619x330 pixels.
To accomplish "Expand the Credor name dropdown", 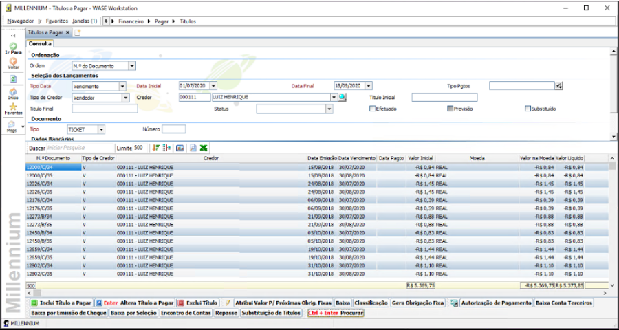I will 334,97.
